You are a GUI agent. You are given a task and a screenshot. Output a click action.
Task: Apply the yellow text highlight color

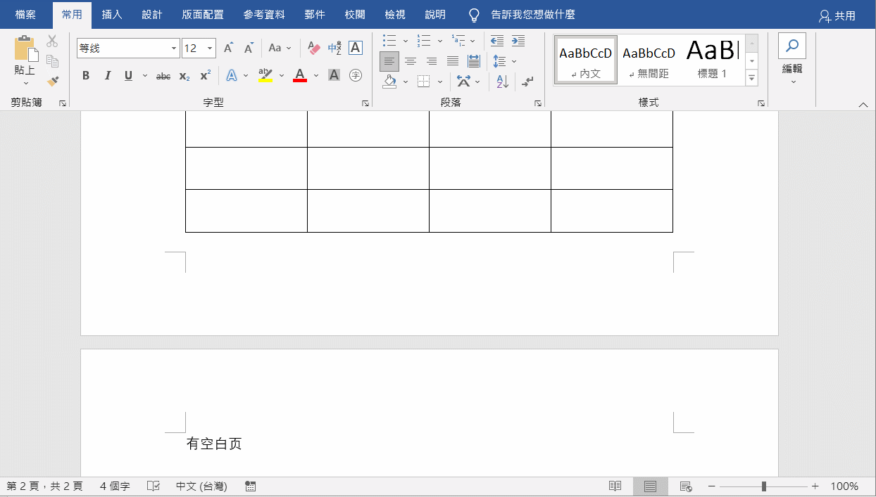pyautogui.click(x=265, y=75)
